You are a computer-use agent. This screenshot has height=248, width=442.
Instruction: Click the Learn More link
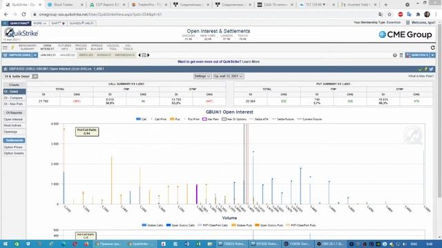point(251,61)
